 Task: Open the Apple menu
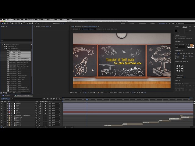(2, 19)
